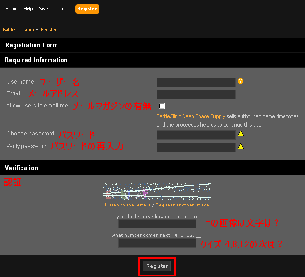Click the Username help question mark icon
305x277 pixels.
pos(241,81)
